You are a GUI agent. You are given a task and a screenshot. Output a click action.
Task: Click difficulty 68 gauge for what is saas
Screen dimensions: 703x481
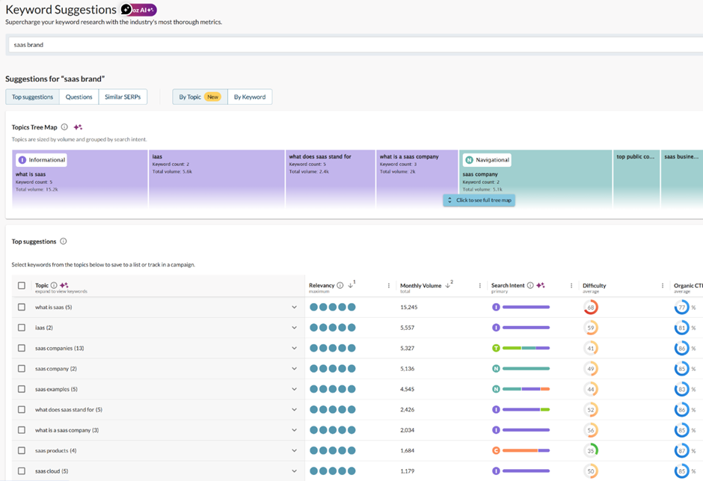(591, 307)
